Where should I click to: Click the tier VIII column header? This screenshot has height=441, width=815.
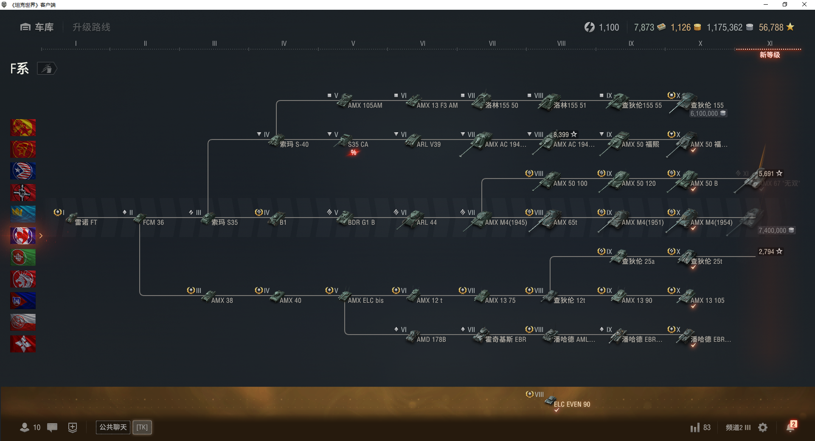coord(561,43)
